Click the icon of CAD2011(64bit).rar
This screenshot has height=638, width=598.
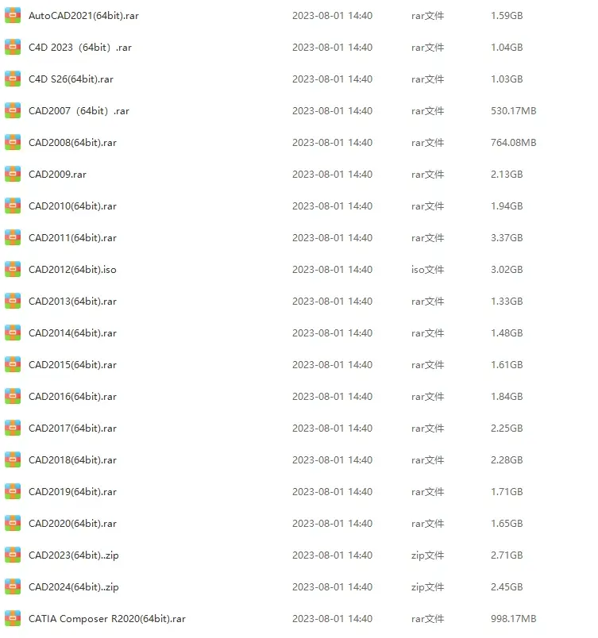(13, 237)
